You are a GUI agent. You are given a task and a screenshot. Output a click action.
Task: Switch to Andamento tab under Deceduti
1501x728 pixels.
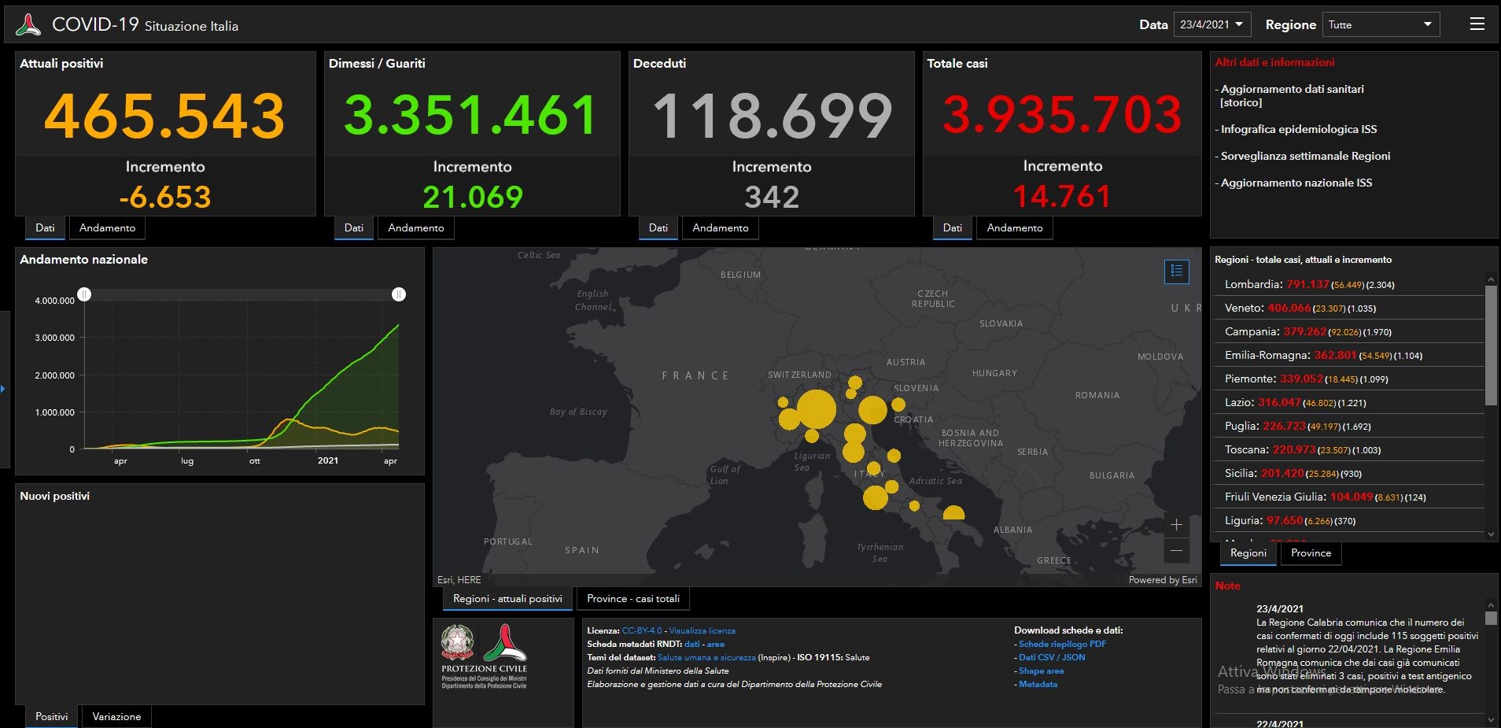(x=720, y=228)
